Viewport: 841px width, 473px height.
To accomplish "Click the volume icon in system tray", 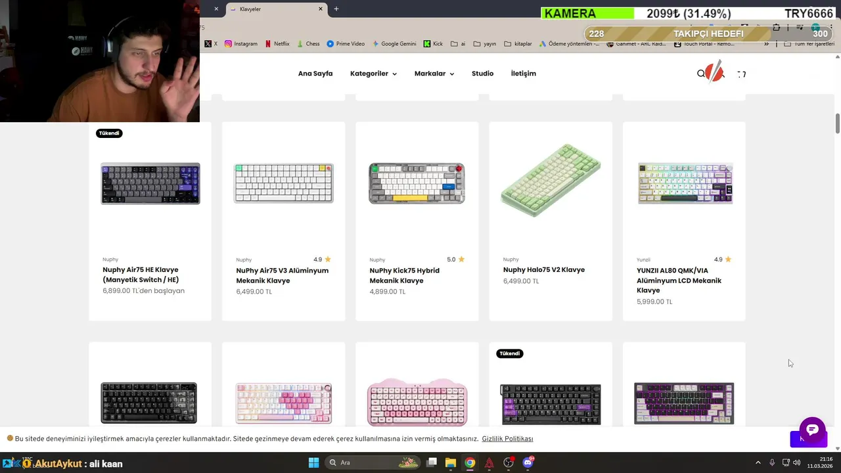I will point(798,462).
